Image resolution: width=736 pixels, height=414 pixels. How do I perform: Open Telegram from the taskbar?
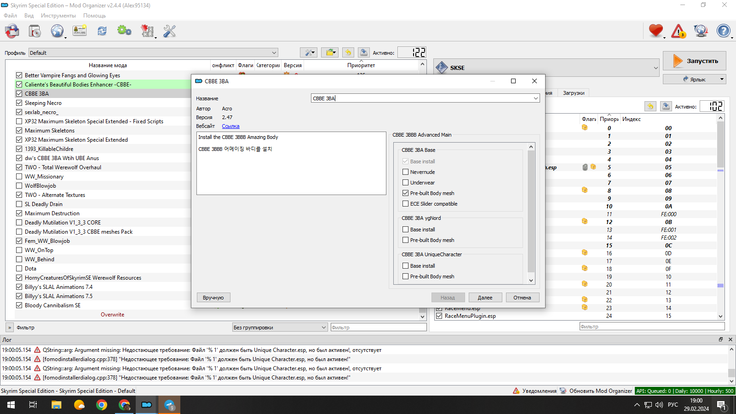pyautogui.click(x=169, y=405)
